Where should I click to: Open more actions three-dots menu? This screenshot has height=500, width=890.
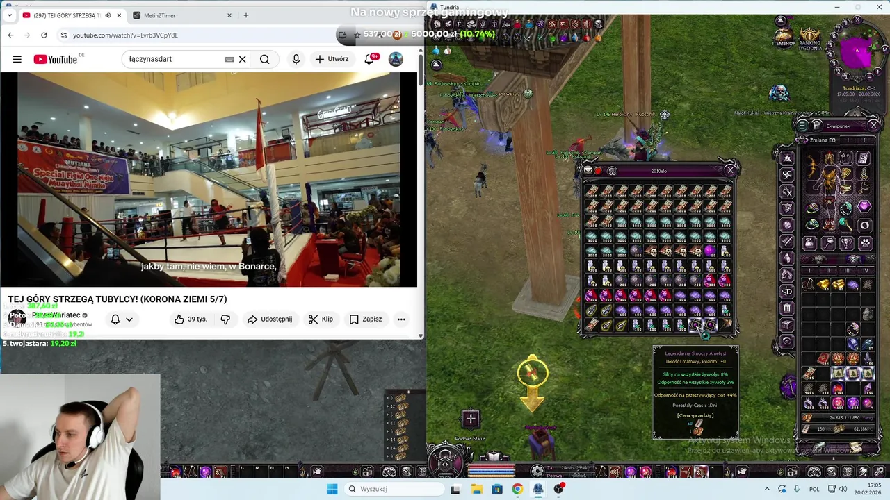pos(401,319)
